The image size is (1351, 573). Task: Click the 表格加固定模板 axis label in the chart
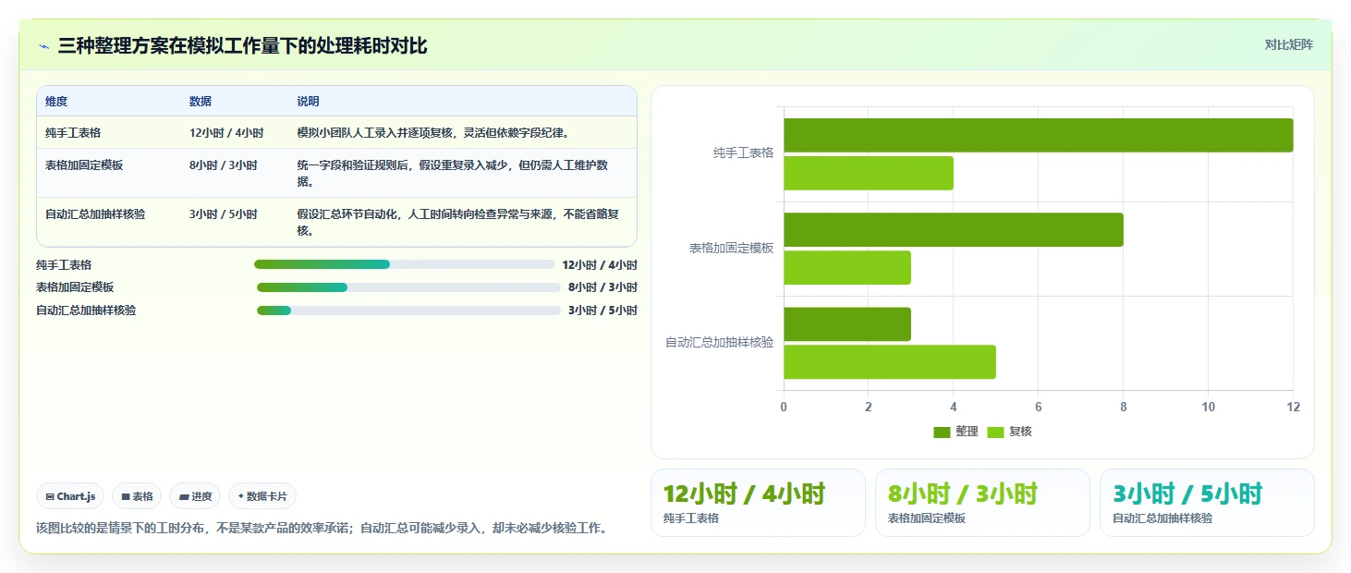pos(731,249)
